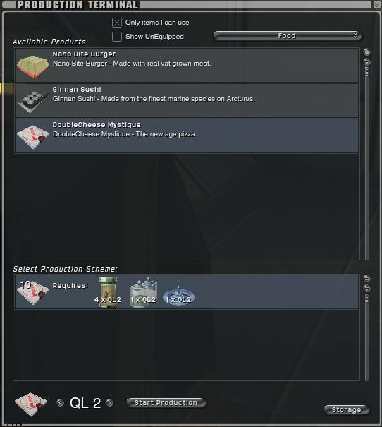Select the Ginnan Sushi tray icon

[33, 102]
